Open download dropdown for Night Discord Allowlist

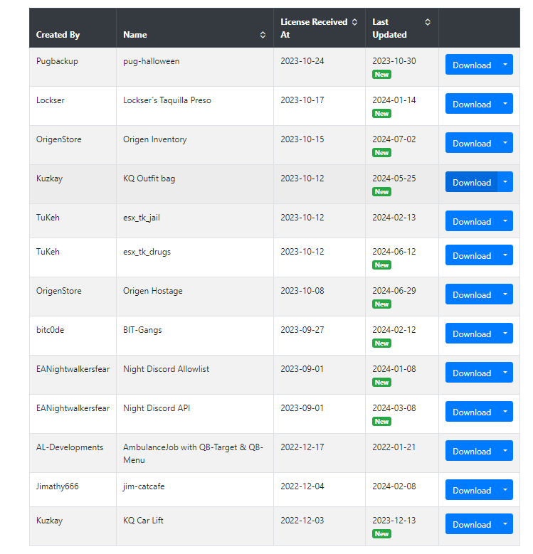click(505, 373)
